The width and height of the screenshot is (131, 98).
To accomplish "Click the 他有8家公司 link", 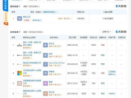I will (55, 85).
